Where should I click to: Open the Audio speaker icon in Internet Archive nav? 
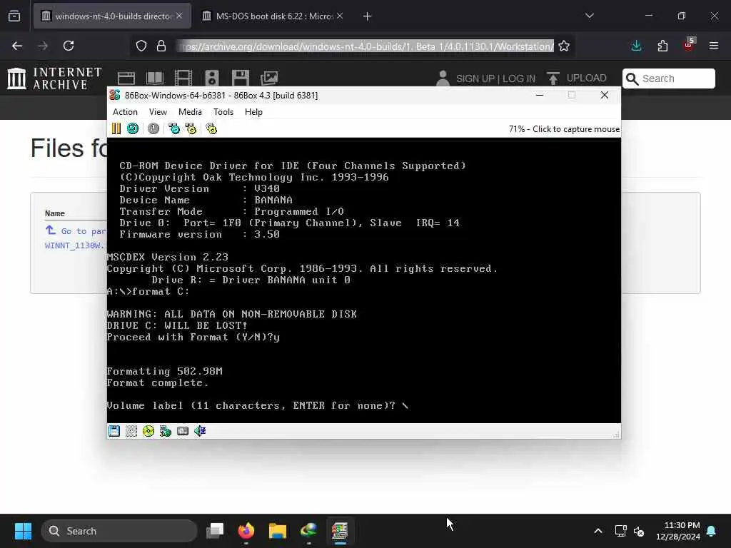pos(211,78)
